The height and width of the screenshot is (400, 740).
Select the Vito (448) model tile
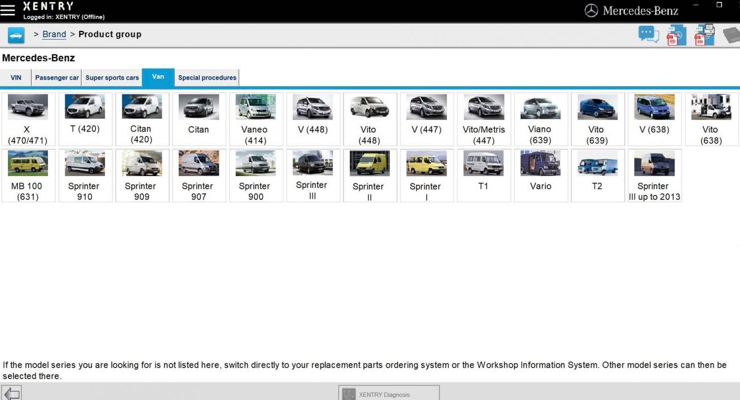coord(370,119)
